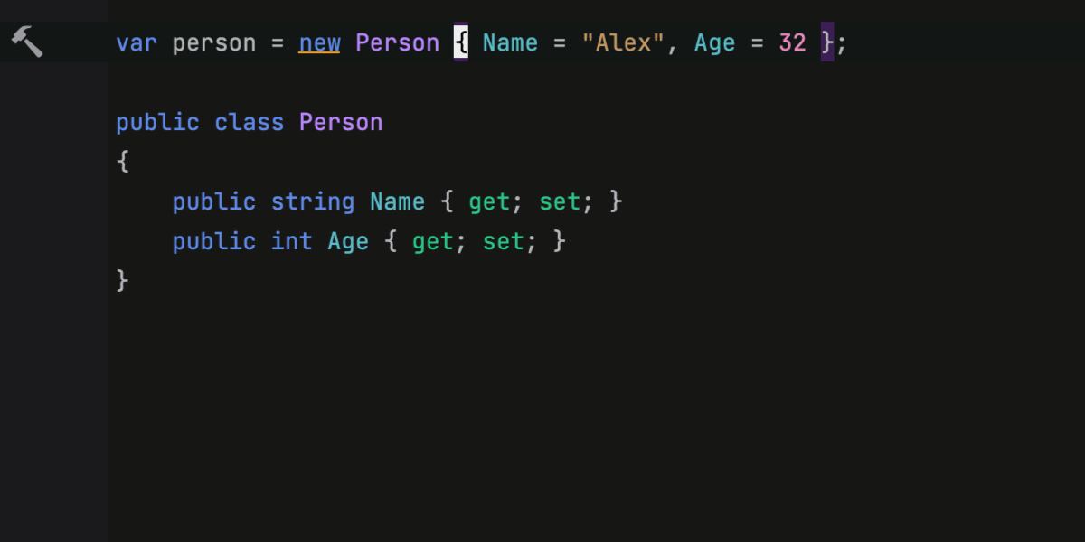Click 'set' accessor of the Age property
Viewport: 1085px width, 542px height.
(503, 241)
